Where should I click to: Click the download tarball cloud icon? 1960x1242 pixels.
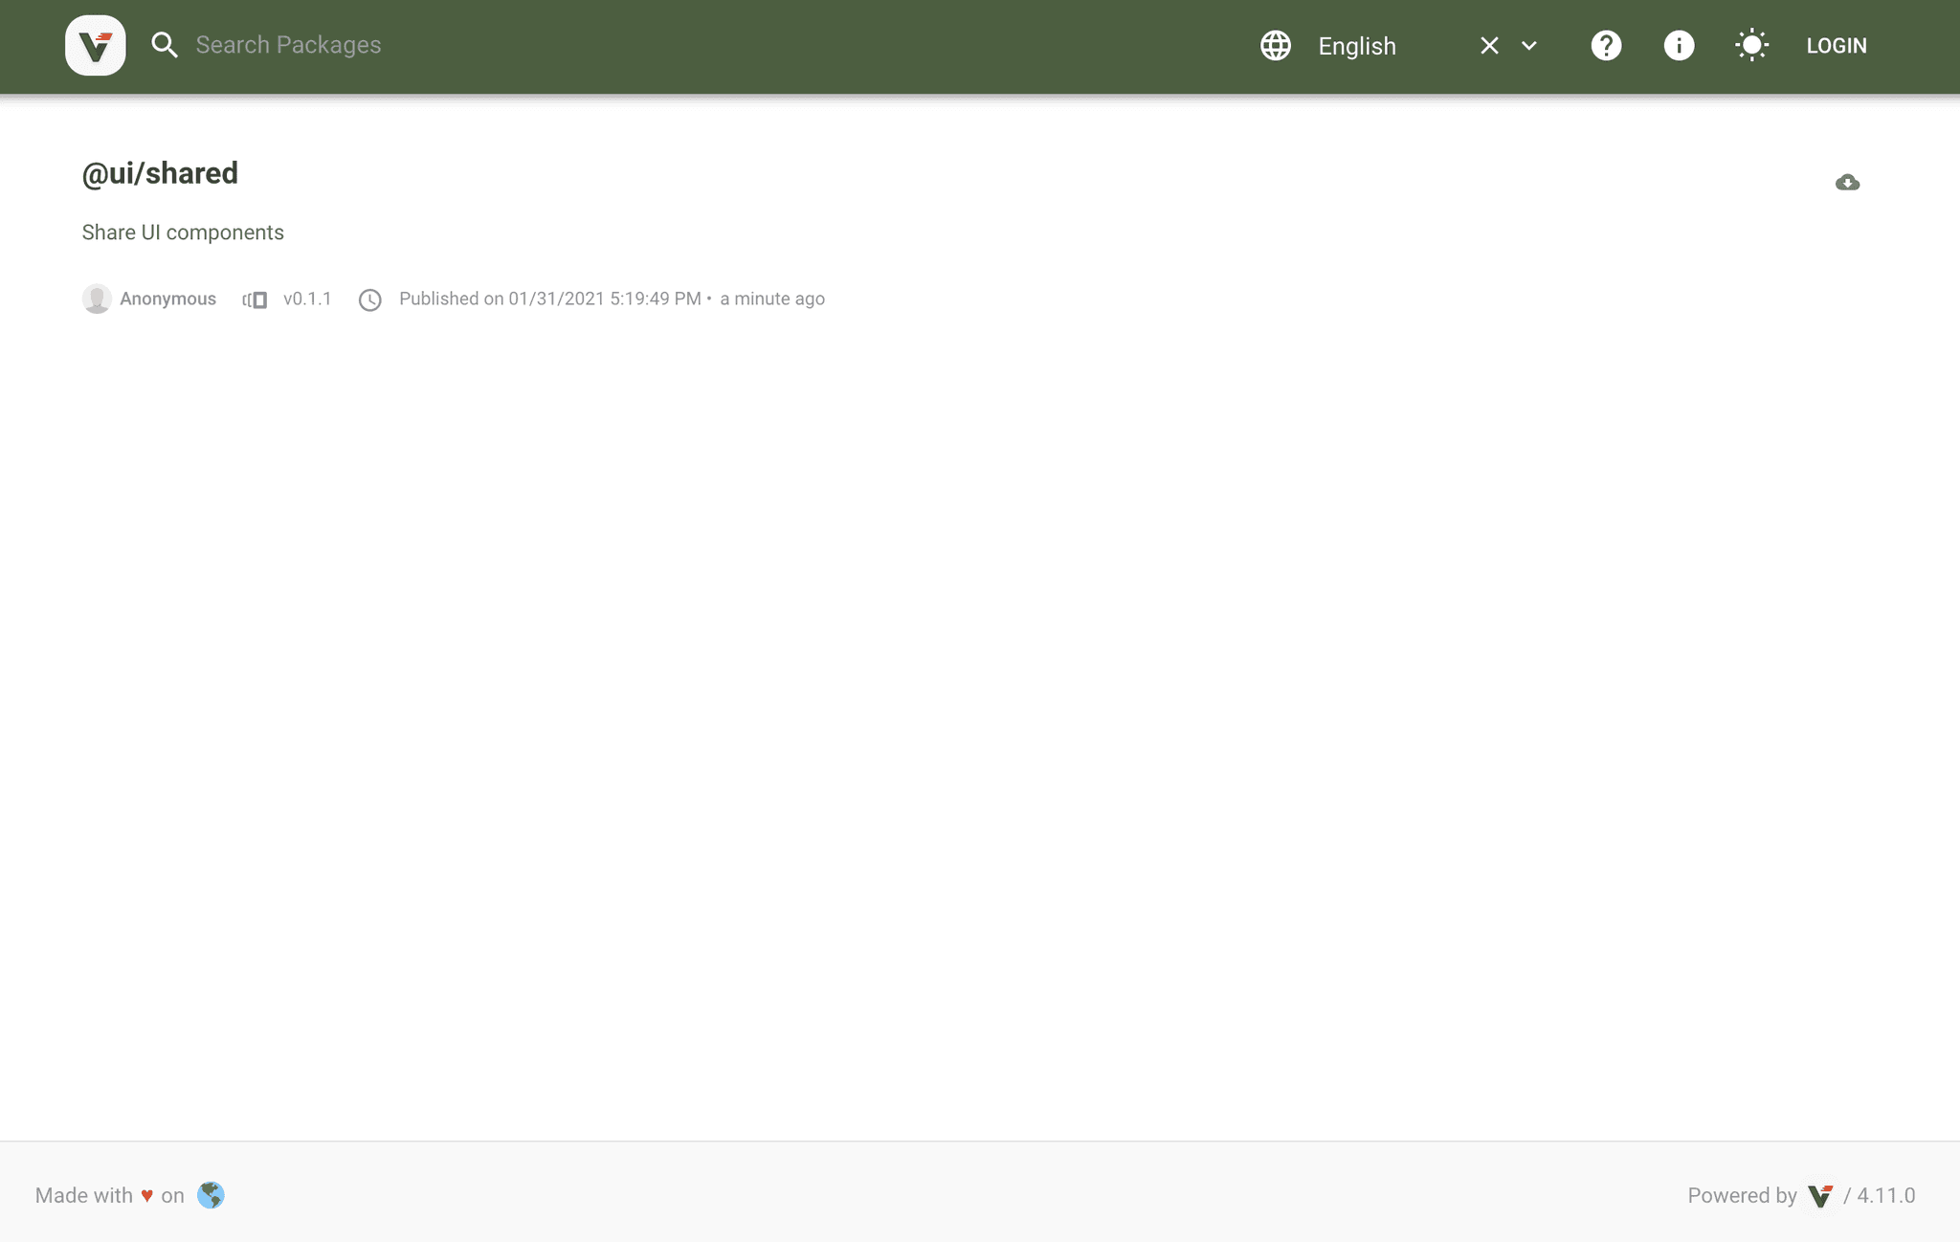pyautogui.click(x=1846, y=181)
